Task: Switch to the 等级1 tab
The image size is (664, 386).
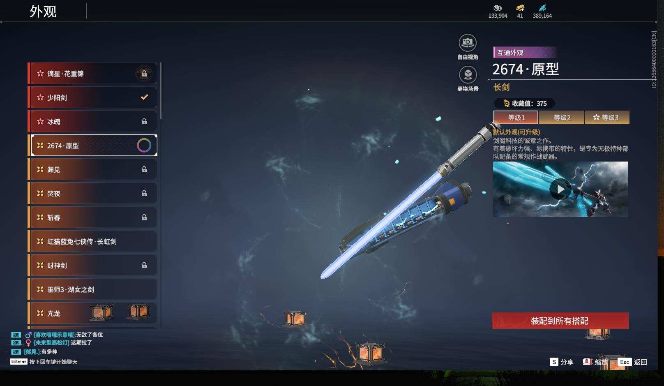Action: (x=516, y=118)
